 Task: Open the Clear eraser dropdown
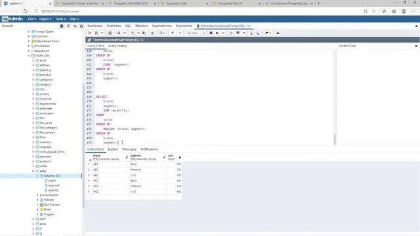coord(268,33)
